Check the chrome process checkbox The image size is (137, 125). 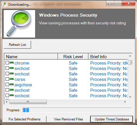click(x=7, y=63)
